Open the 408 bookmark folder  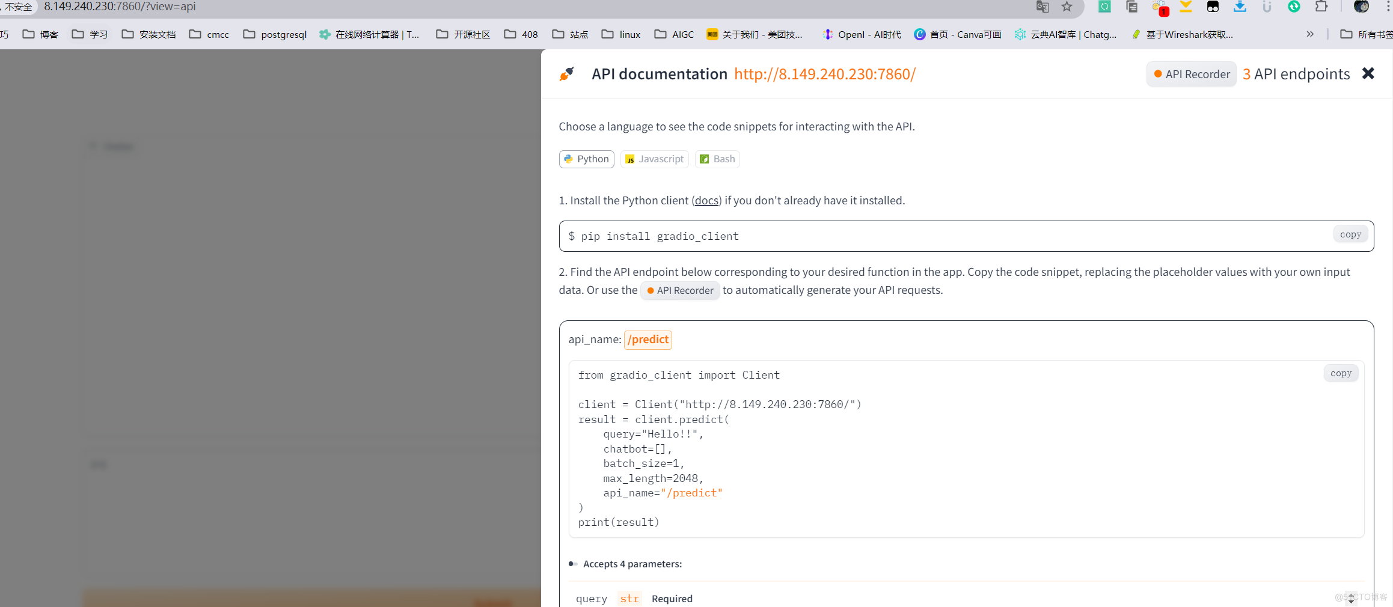pos(521,34)
